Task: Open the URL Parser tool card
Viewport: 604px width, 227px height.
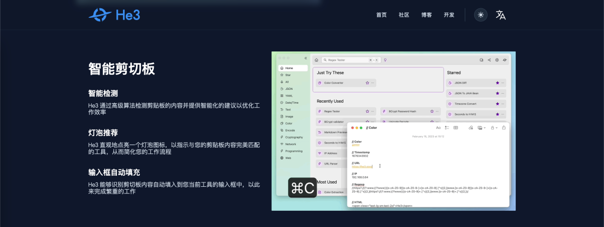Action: [x=331, y=163]
